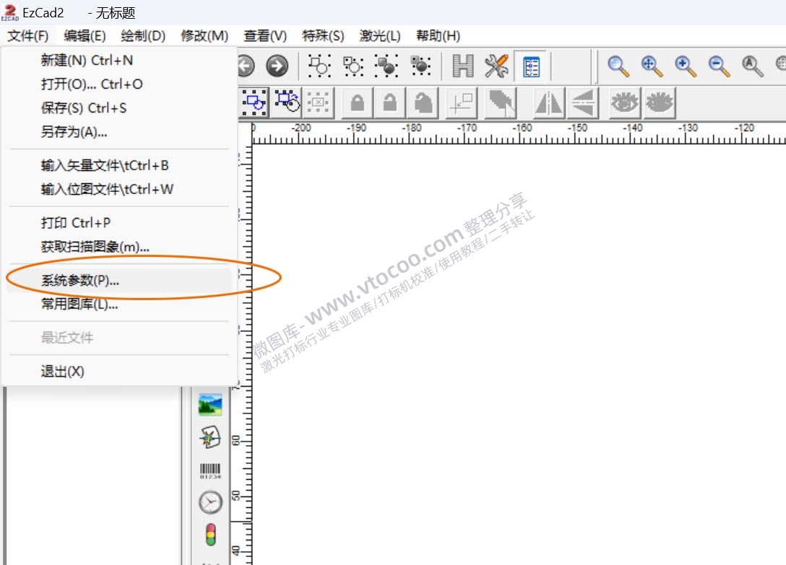Click the horizontal mirror icon
Image resolution: width=786 pixels, height=565 pixels.
tap(549, 103)
